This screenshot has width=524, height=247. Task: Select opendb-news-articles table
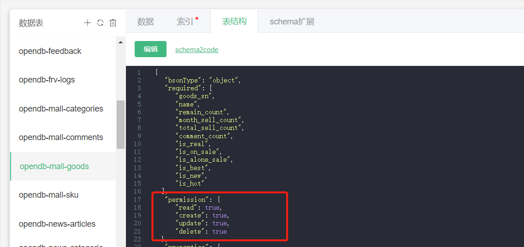[63, 223]
